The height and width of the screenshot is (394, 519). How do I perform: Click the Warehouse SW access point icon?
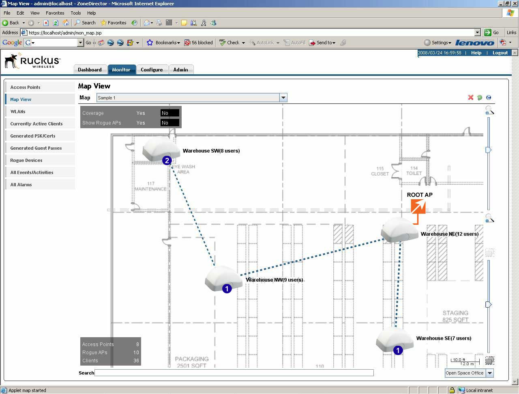point(161,150)
